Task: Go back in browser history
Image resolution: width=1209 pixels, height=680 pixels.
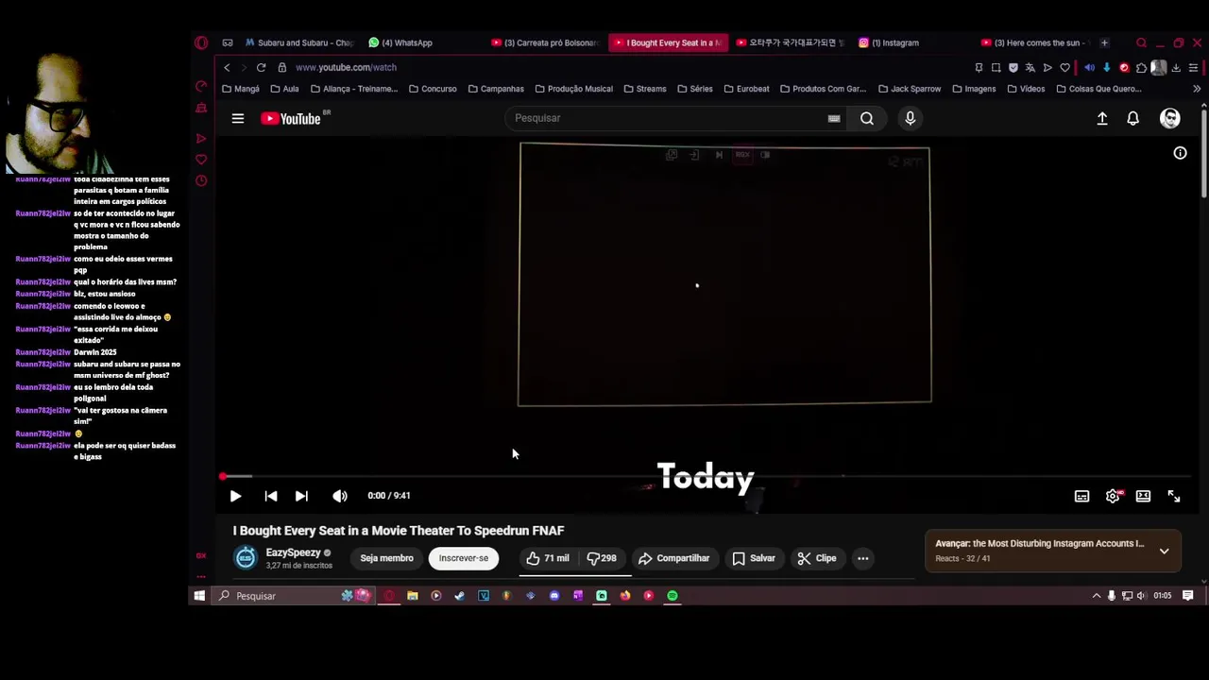Action: tap(227, 67)
